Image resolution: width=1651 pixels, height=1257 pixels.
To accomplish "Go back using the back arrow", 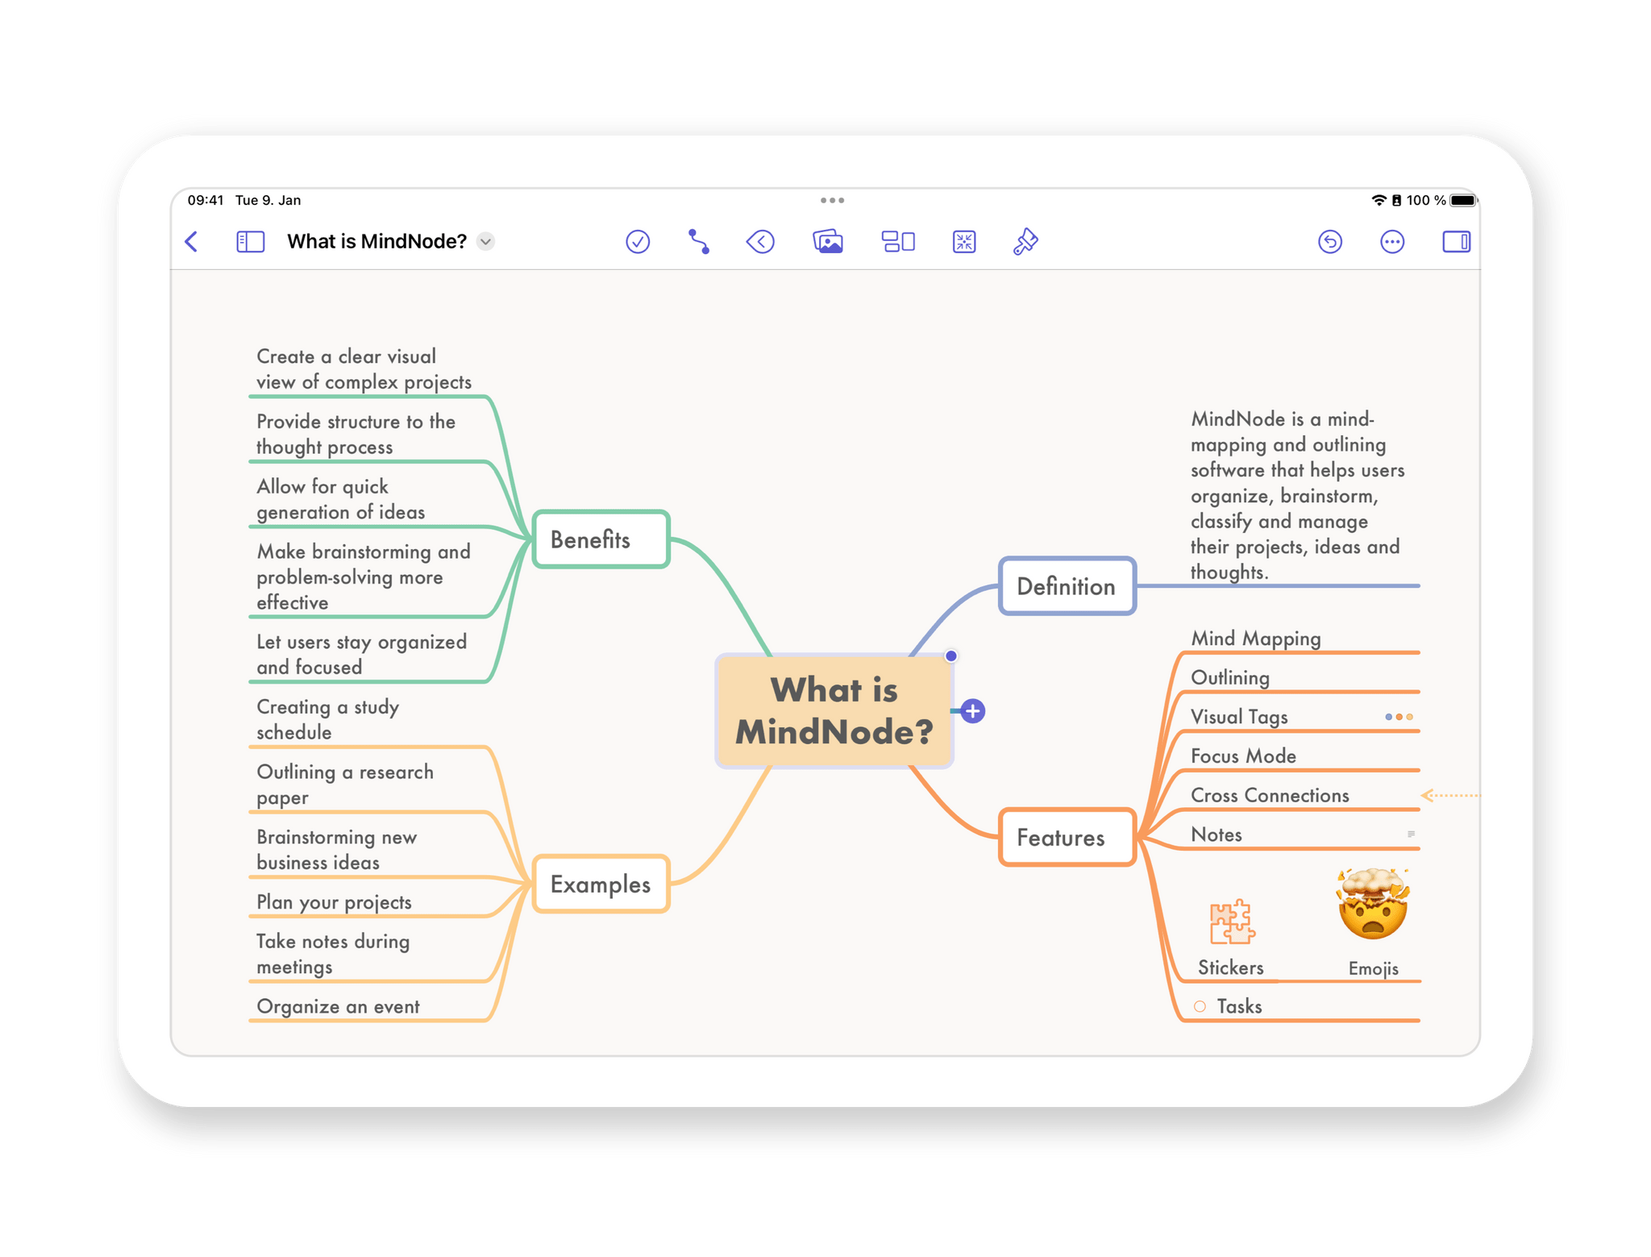I will [x=192, y=242].
